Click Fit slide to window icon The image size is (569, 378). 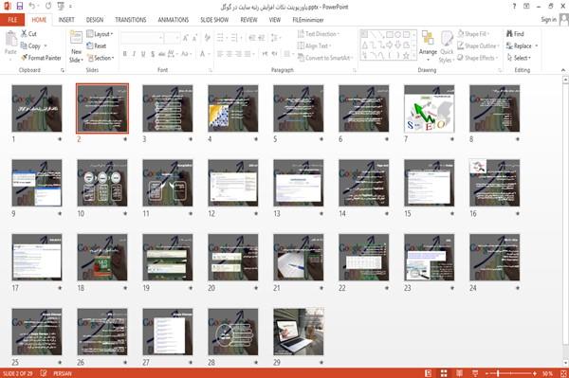(x=563, y=373)
